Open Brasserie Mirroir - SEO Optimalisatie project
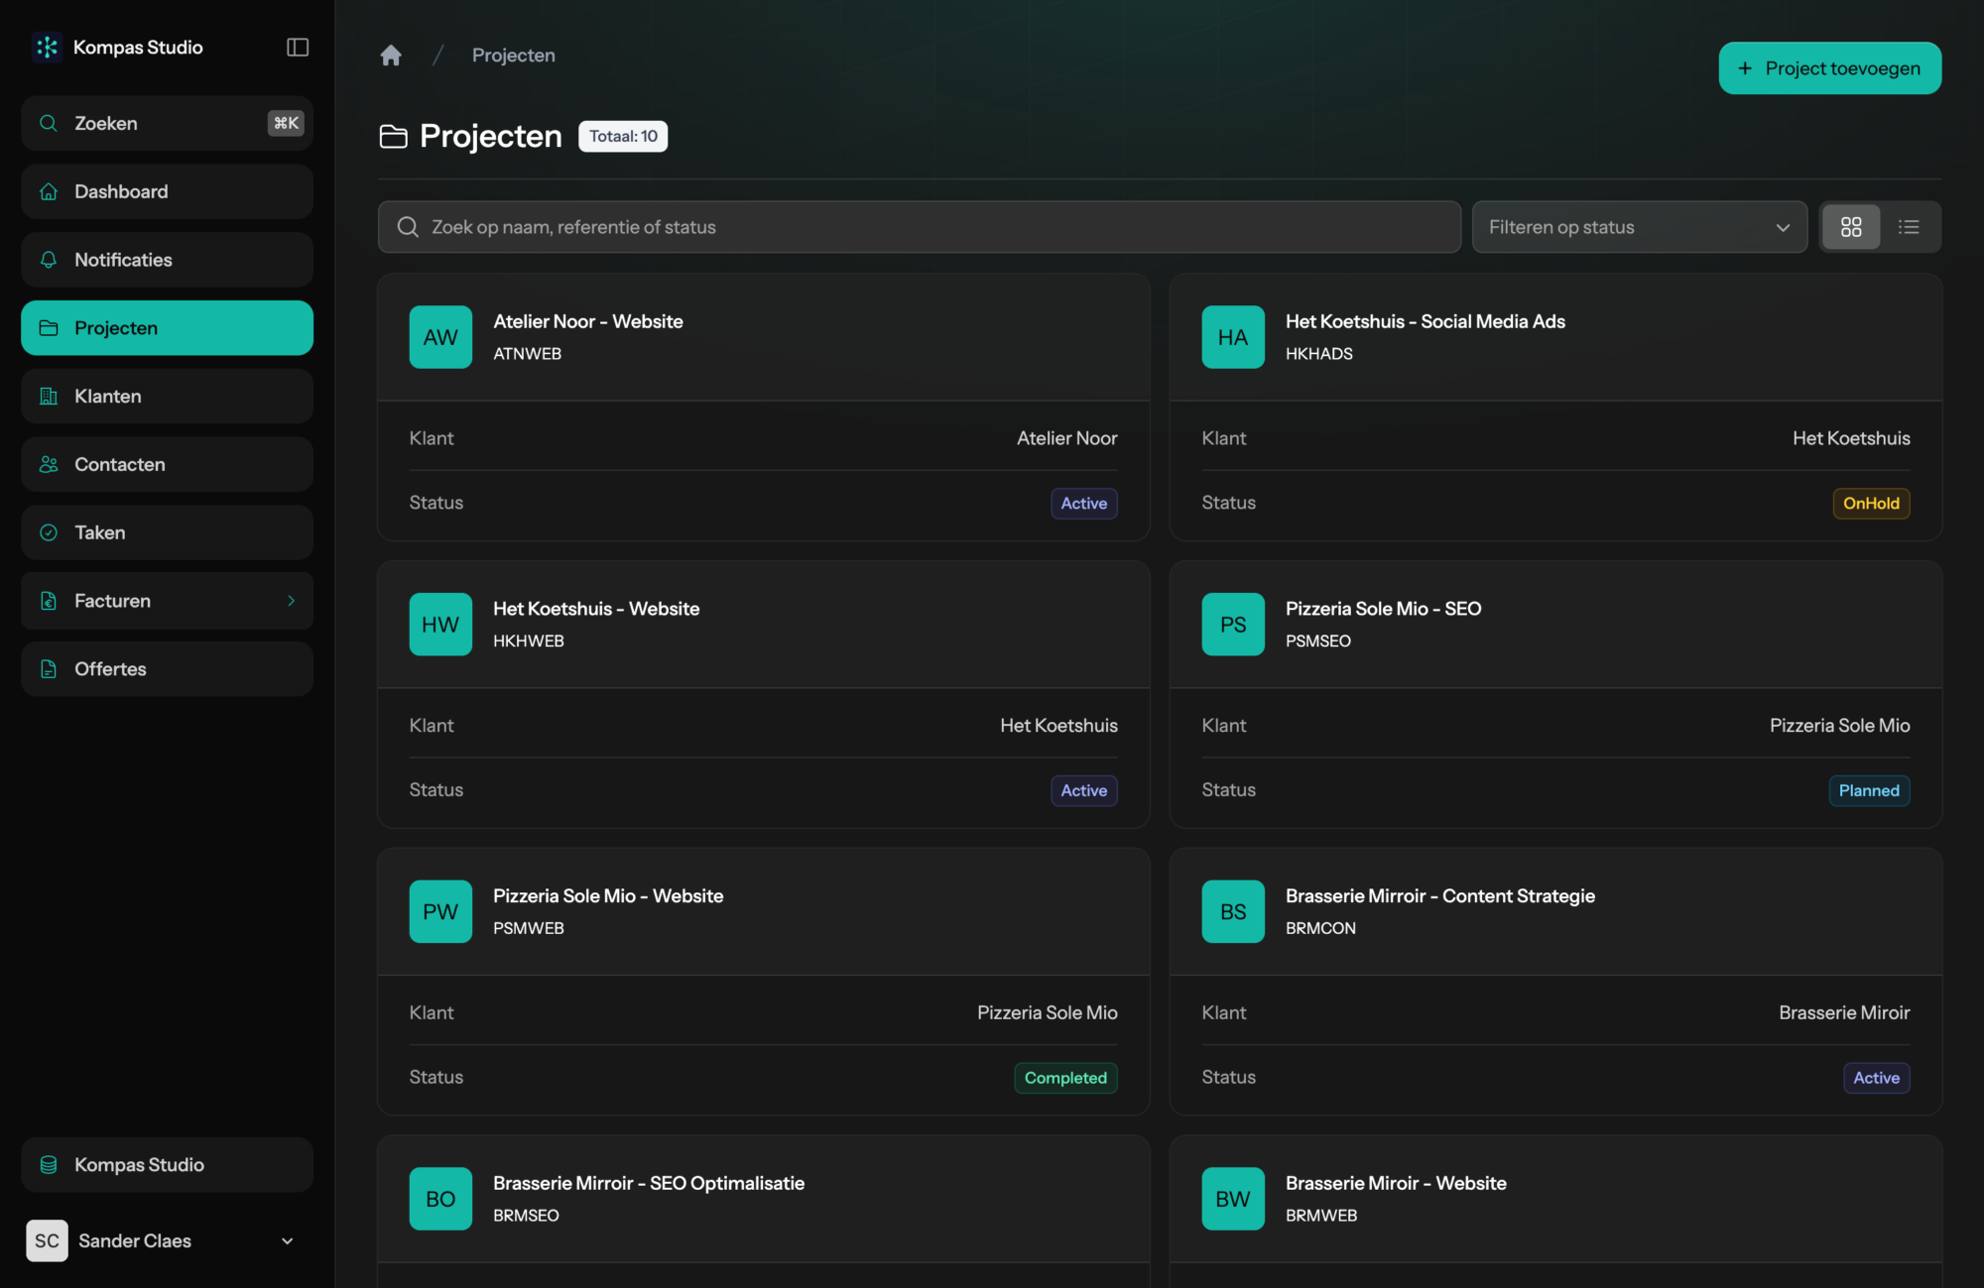The image size is (1984, 1288). click(x=649, y=1183)
